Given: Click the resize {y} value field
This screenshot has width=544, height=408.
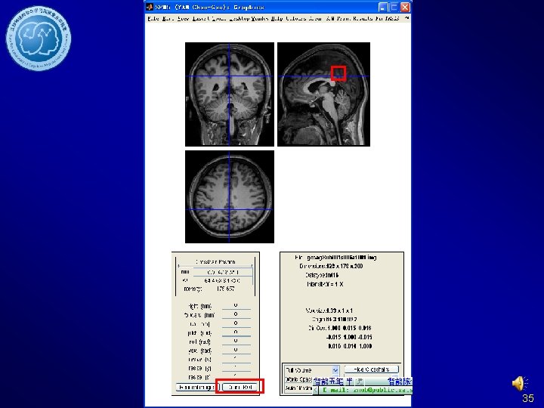Looking at the screenshot, I should point(236,368).
